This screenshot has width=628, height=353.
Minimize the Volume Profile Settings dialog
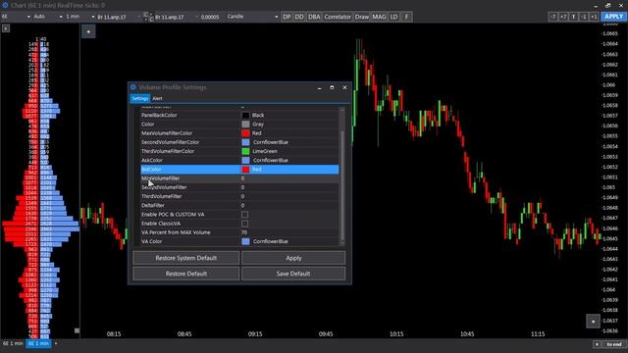coord(319,87)
